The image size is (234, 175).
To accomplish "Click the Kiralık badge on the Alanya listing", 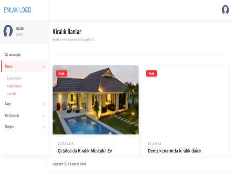I will 151,74.
